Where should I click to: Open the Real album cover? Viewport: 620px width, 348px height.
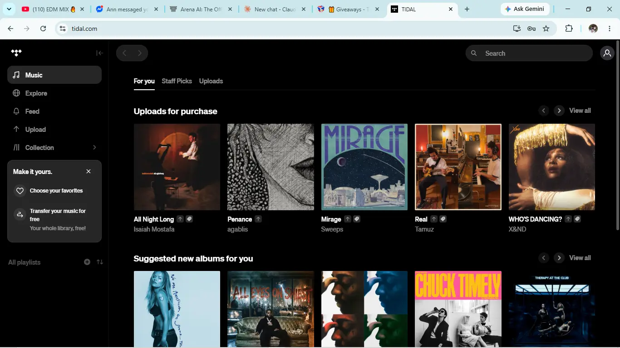[x=458, y=167]
